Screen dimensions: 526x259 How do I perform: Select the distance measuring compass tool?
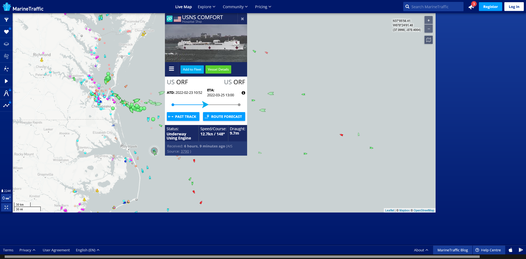tap(6, 93)
